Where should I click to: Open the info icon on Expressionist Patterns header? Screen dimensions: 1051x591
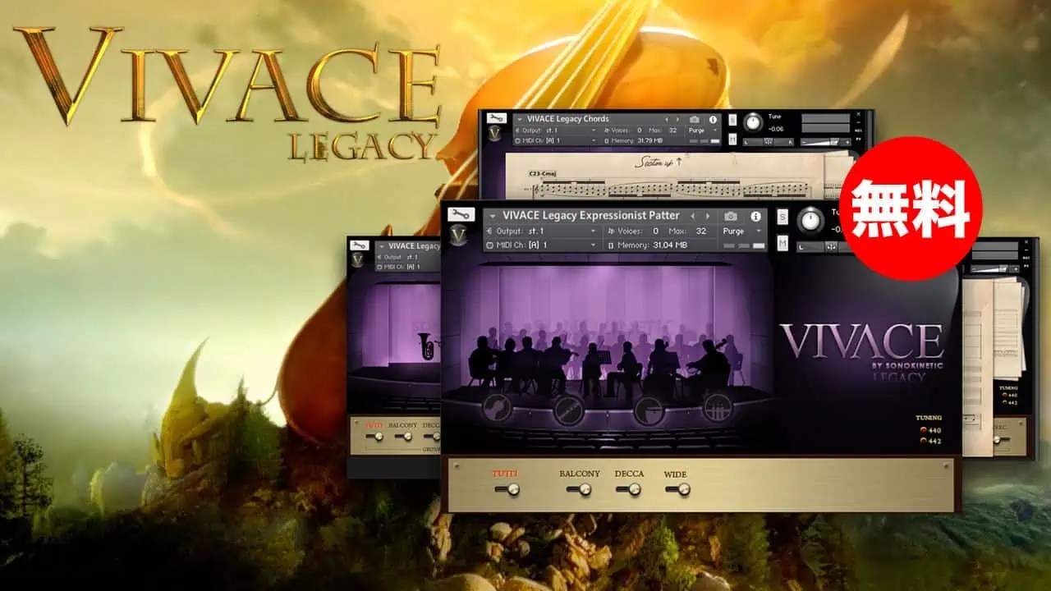[755, 216]
